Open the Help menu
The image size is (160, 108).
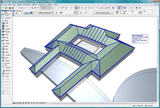coord(55,4)
